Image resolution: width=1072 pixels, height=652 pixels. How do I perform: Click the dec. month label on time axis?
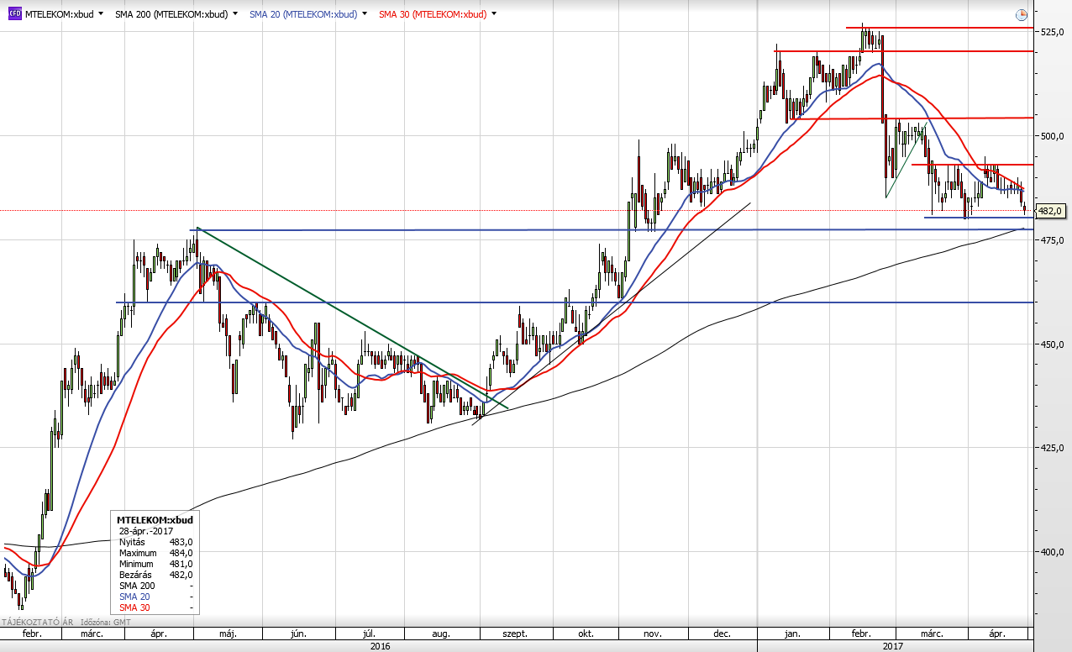[x=723, y=634]
